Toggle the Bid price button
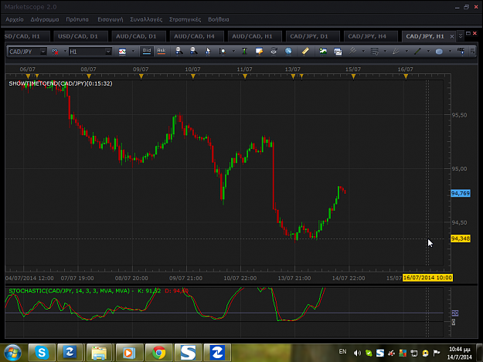The width and height of the screenshot is (483, 362). (147, 51)
